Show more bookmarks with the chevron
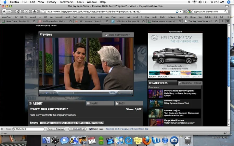 click(x=228, y=17)
